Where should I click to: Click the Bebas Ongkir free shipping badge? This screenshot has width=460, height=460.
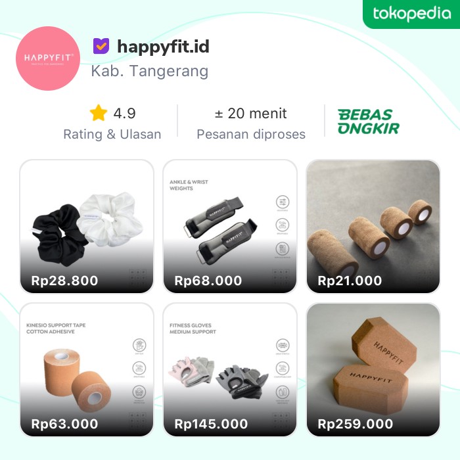(369, 122)
